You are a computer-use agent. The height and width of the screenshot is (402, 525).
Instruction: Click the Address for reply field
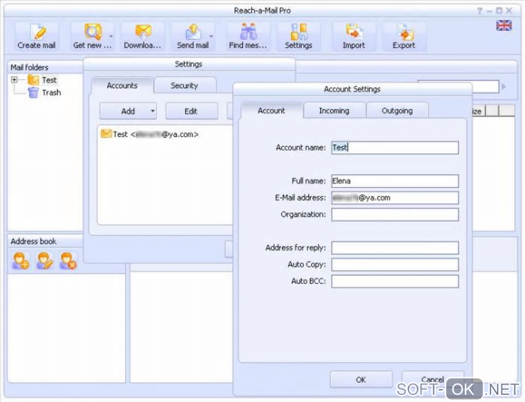point(395,248)
